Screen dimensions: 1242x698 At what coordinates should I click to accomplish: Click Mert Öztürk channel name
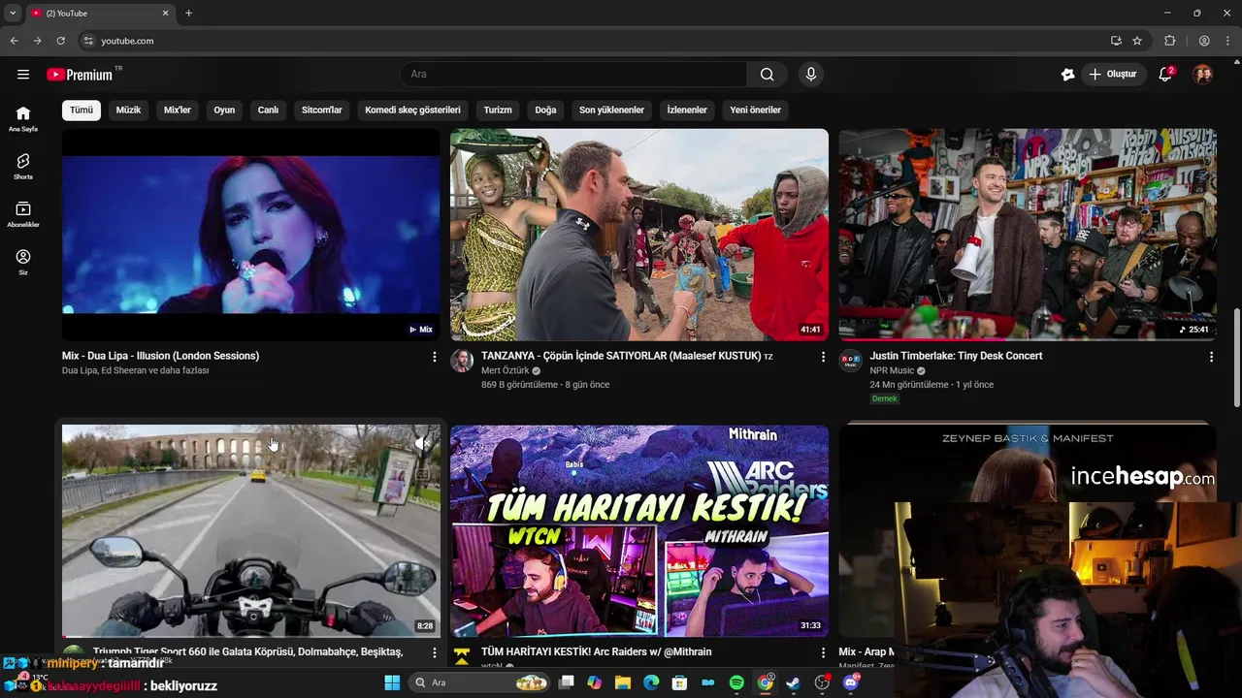(x=506, y=370)
